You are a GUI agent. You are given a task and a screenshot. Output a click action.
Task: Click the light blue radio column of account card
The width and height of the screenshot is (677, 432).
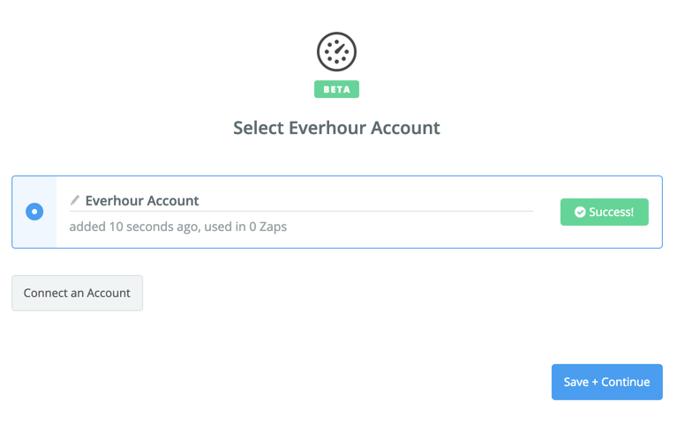(x=34, y=234)
